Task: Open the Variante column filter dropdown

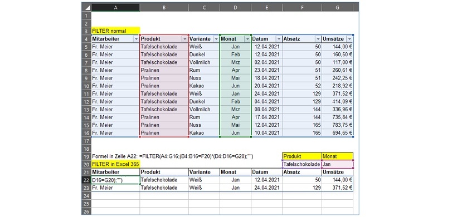Action: click(x=216, y=39)
